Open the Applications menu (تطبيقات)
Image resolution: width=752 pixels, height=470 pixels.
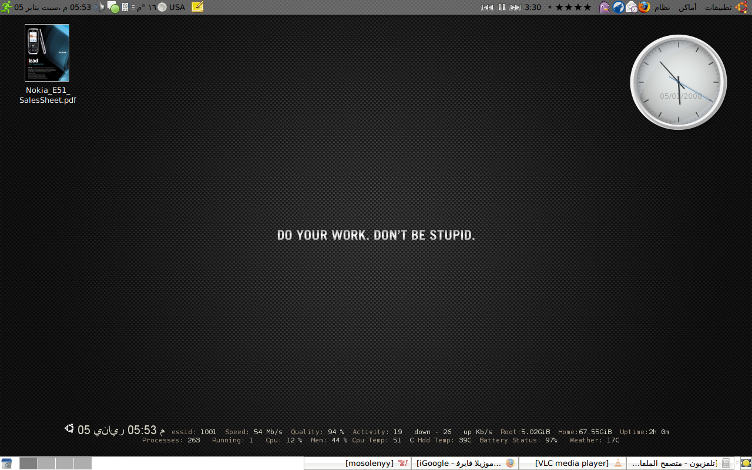click(x=718, y=7)
